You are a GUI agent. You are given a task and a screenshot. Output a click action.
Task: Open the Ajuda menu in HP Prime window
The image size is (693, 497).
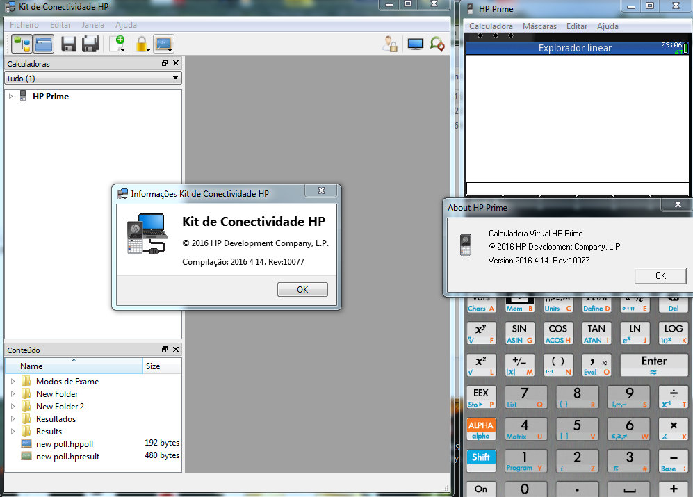click(608, 26)
